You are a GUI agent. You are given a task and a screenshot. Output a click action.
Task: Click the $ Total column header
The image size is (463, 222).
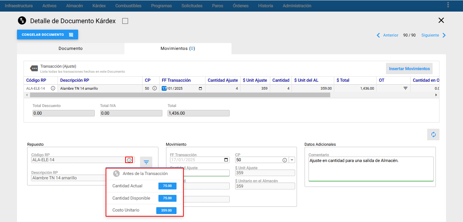(x=355, y=80)
